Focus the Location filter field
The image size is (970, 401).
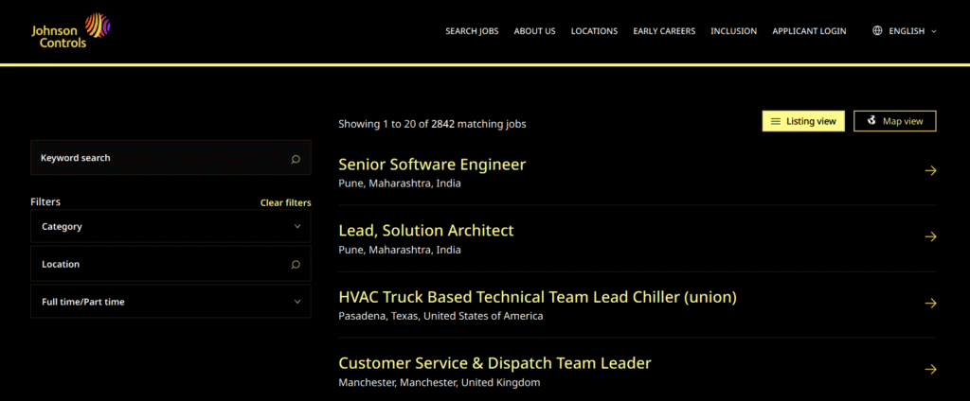(x=171, y=264)
